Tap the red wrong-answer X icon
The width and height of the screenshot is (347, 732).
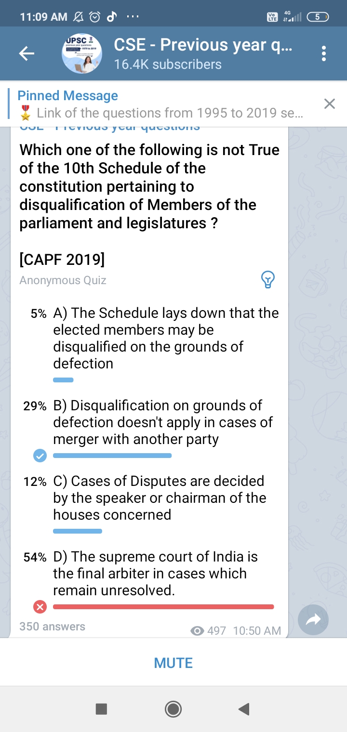point(40,607)
